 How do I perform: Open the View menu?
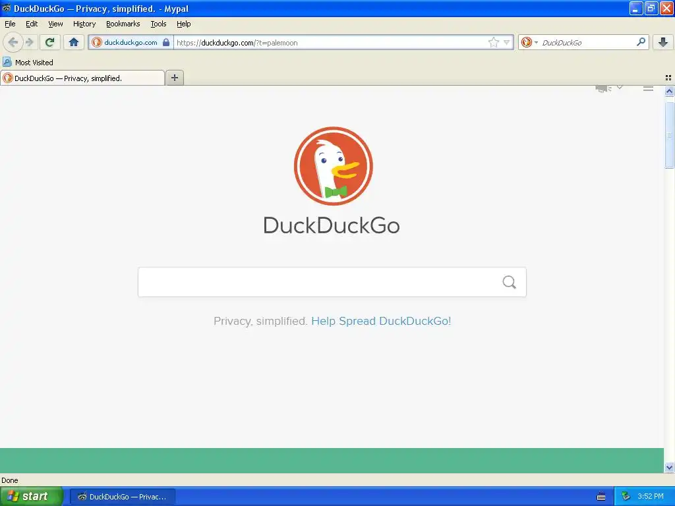coord(55,24)
